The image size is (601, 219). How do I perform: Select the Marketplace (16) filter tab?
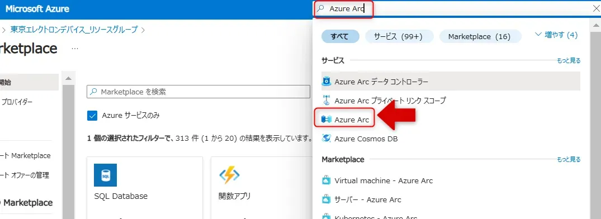[480, 36]
